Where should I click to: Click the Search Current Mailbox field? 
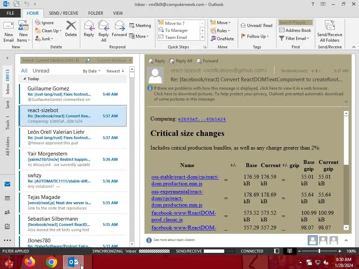[53, 60]
